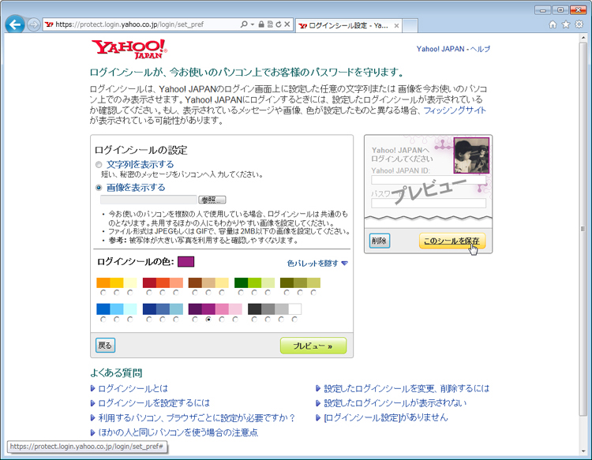Click the vertical scrollbar down arrow
This screenshot has height=460, width=592.
583,451
